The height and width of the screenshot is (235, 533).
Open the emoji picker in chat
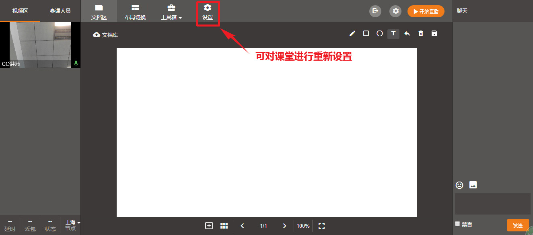point(459,185)
